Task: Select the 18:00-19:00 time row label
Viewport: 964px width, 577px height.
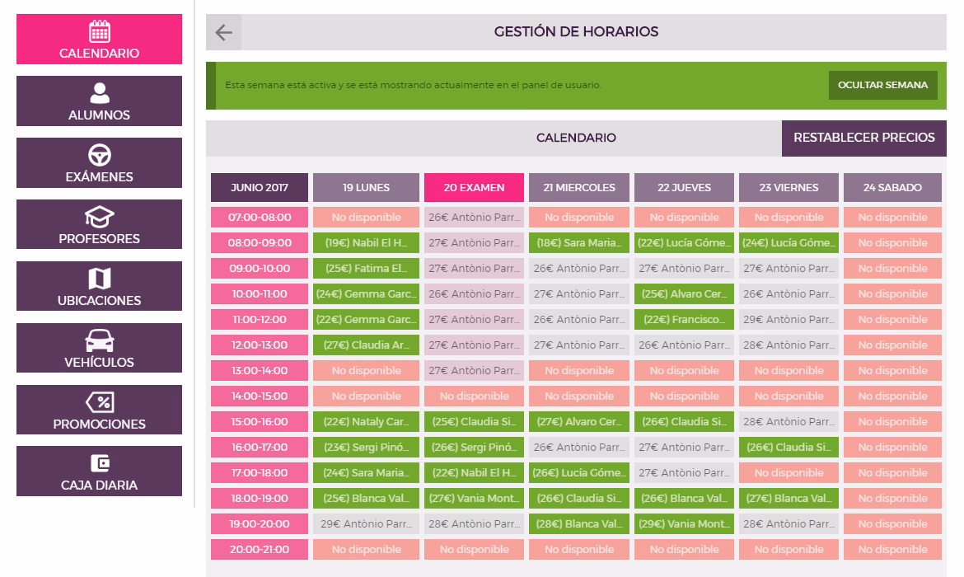Action: (x=259, y=498)
